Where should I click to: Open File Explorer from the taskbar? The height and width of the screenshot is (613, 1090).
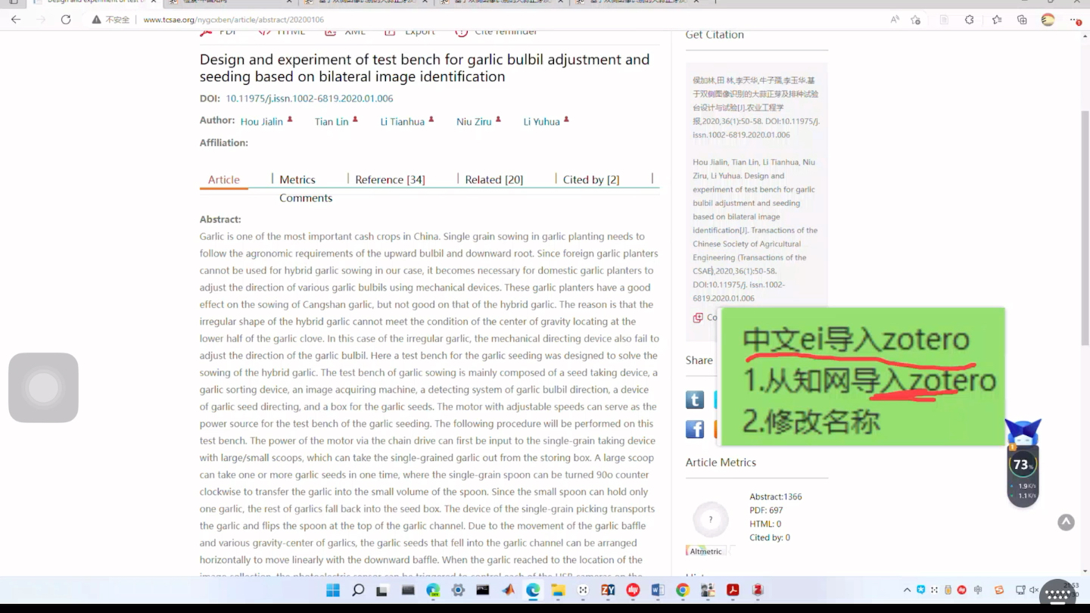pyautogui.click(x=558, y=590)
